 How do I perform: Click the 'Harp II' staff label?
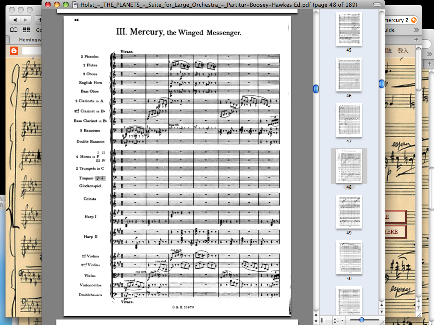coord(91,237)
